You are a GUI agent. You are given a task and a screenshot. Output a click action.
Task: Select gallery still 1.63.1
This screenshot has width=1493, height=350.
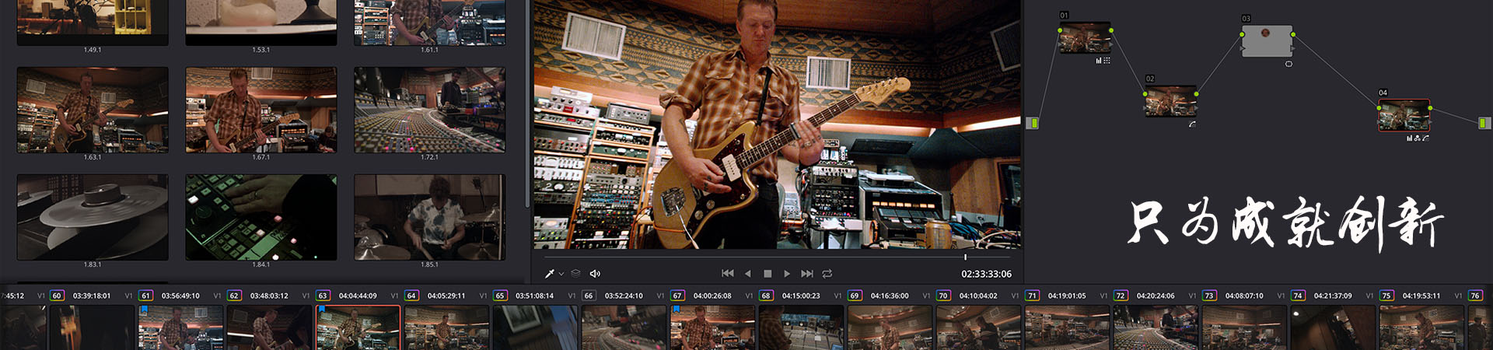(93, 110)
